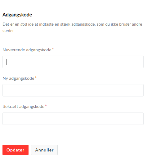The width and height of the screenshot is (156, 166).
Task: Focus the Nuværende adgangskode input field
Action: tap(73, 62)
